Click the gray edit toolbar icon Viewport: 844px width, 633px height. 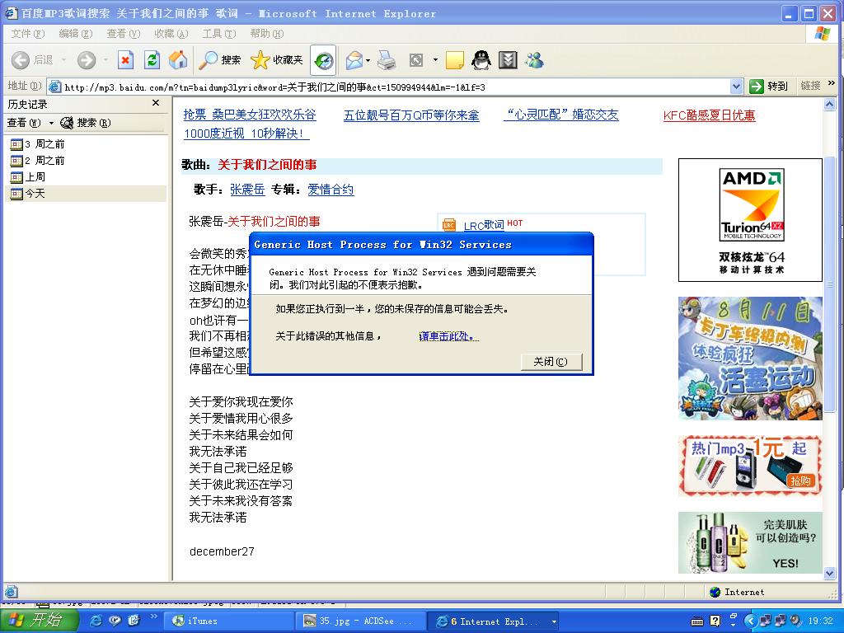[415, 59]
